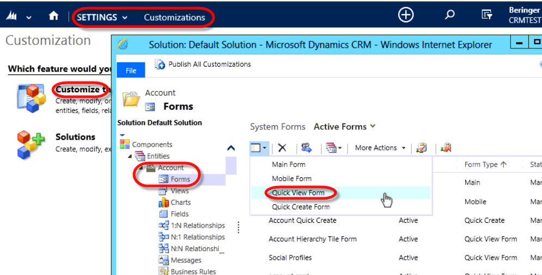The width and height of the screenshot is (542, 275).
Task: Click the Quick Create form type cell
Action: tap(484, 221)
